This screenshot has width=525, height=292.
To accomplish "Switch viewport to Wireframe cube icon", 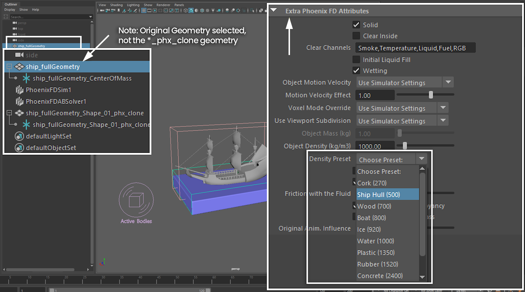I will [x=186, y=10].
